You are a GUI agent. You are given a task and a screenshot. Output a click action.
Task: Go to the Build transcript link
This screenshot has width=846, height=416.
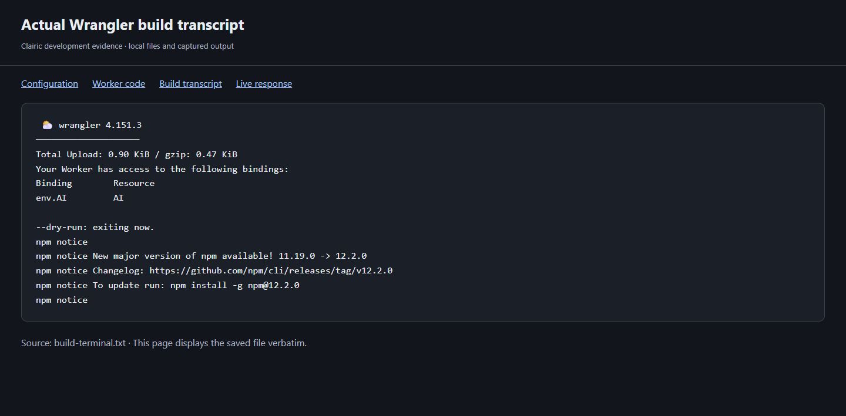click(190, 84)
